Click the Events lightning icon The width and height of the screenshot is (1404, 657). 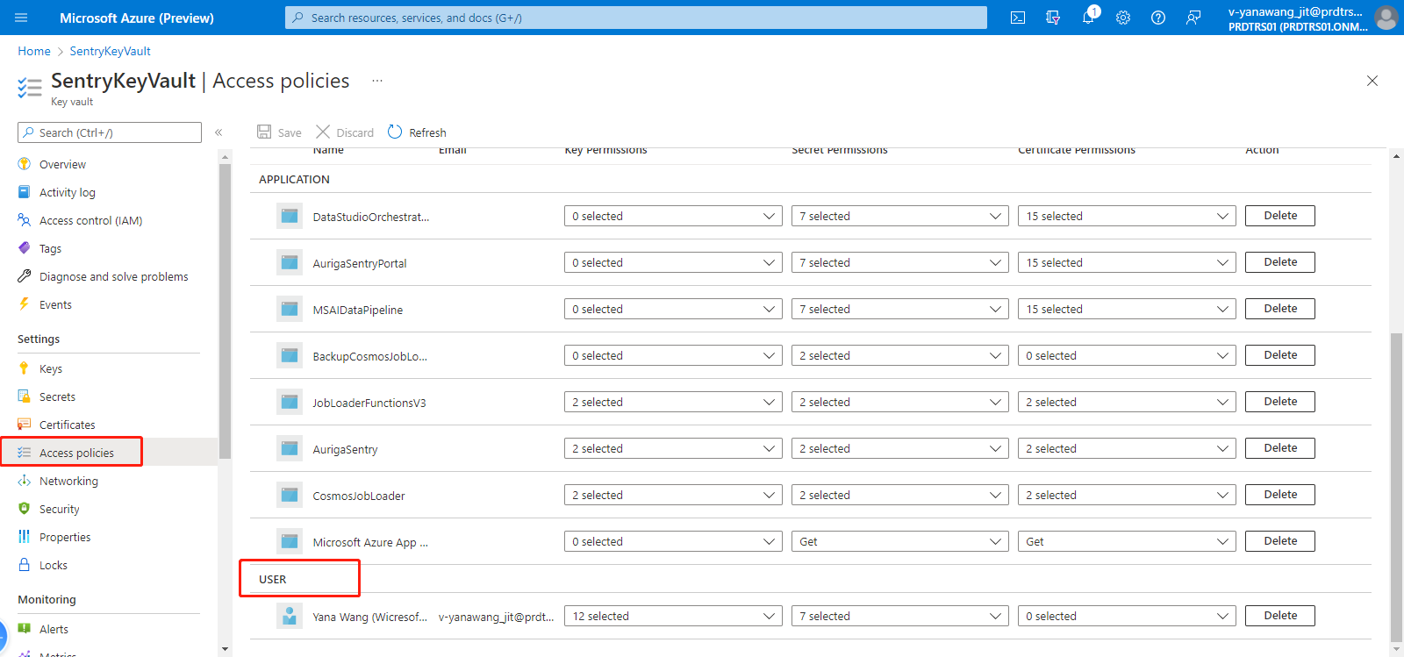(24, 304)
